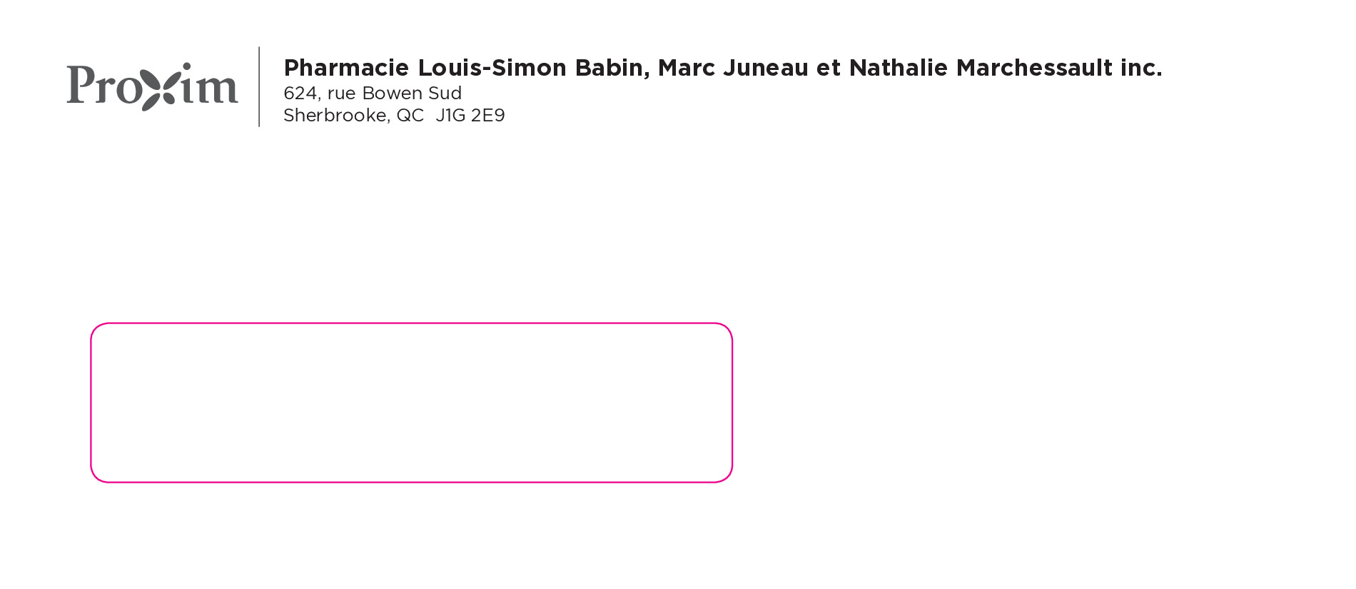The width and height of the screenshot is (1356, 589).
Task: Click the city name "Sherbrooke"
Action: (x=336, y=116)
